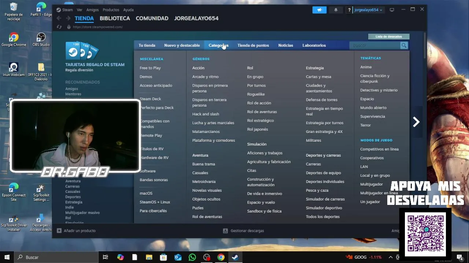Image resolution: width=469 pixels, height=263 pixels.
Task: Open Google Chrome desktop shortcut
Action: (x=14, y=40)
